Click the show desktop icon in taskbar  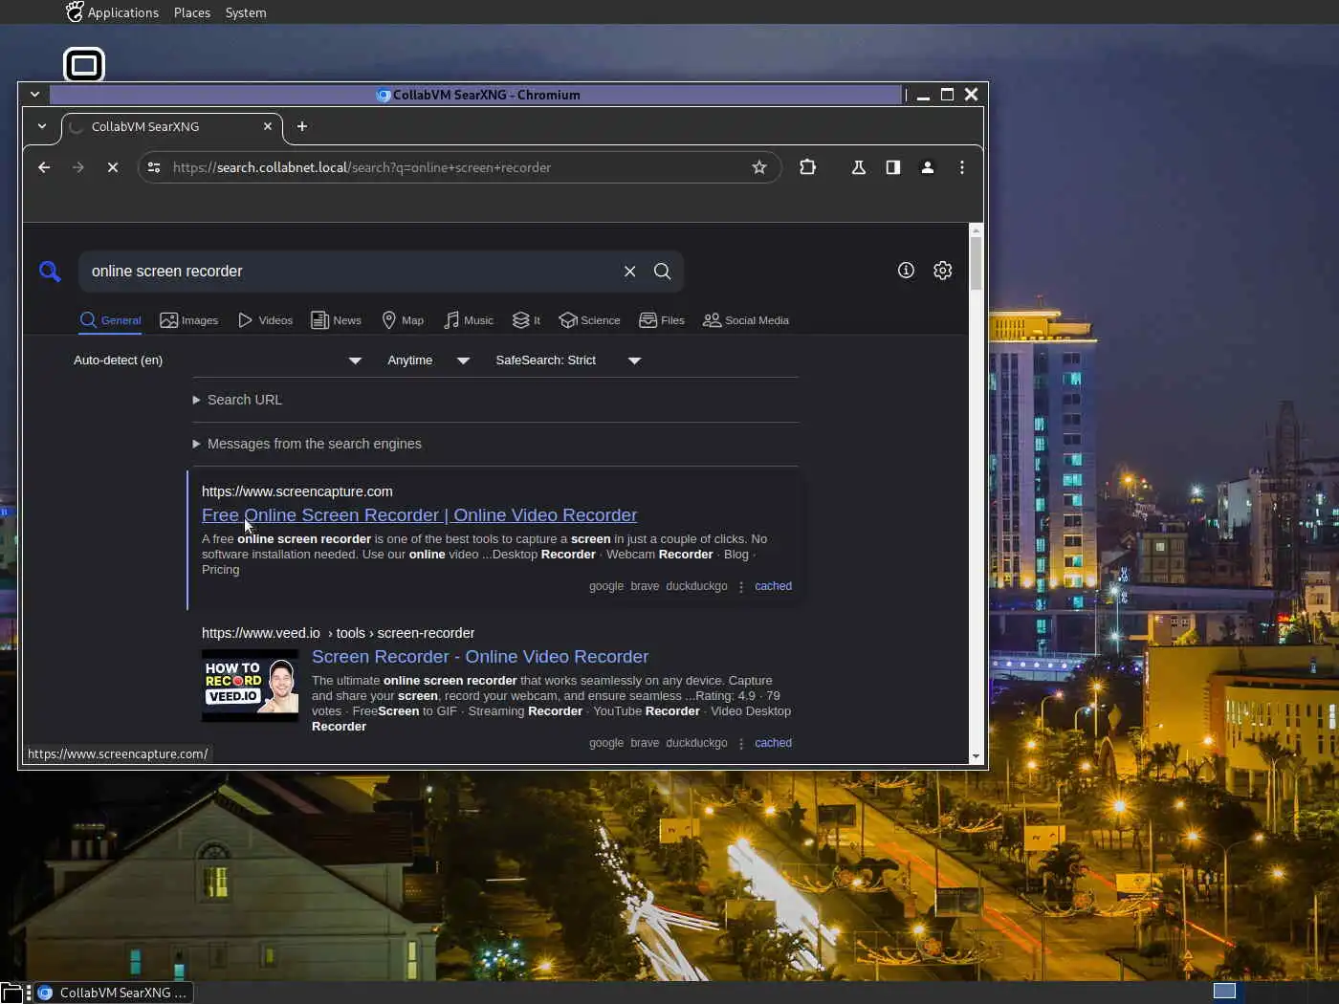click(11, 993)
